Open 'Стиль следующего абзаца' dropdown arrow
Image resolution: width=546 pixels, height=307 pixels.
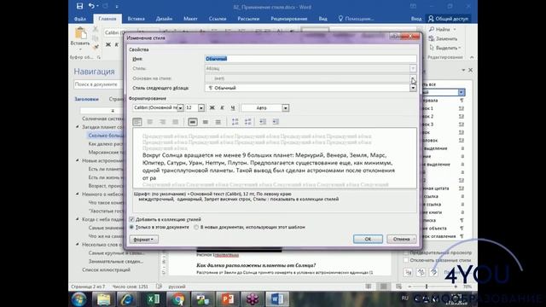413,88
